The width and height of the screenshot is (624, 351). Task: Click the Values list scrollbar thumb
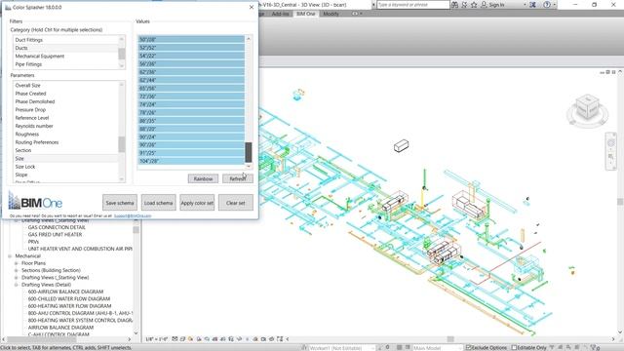click(249, 152)
